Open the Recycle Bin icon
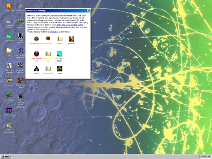Viewport: 212px width, 159px height. tap(9, 37)
